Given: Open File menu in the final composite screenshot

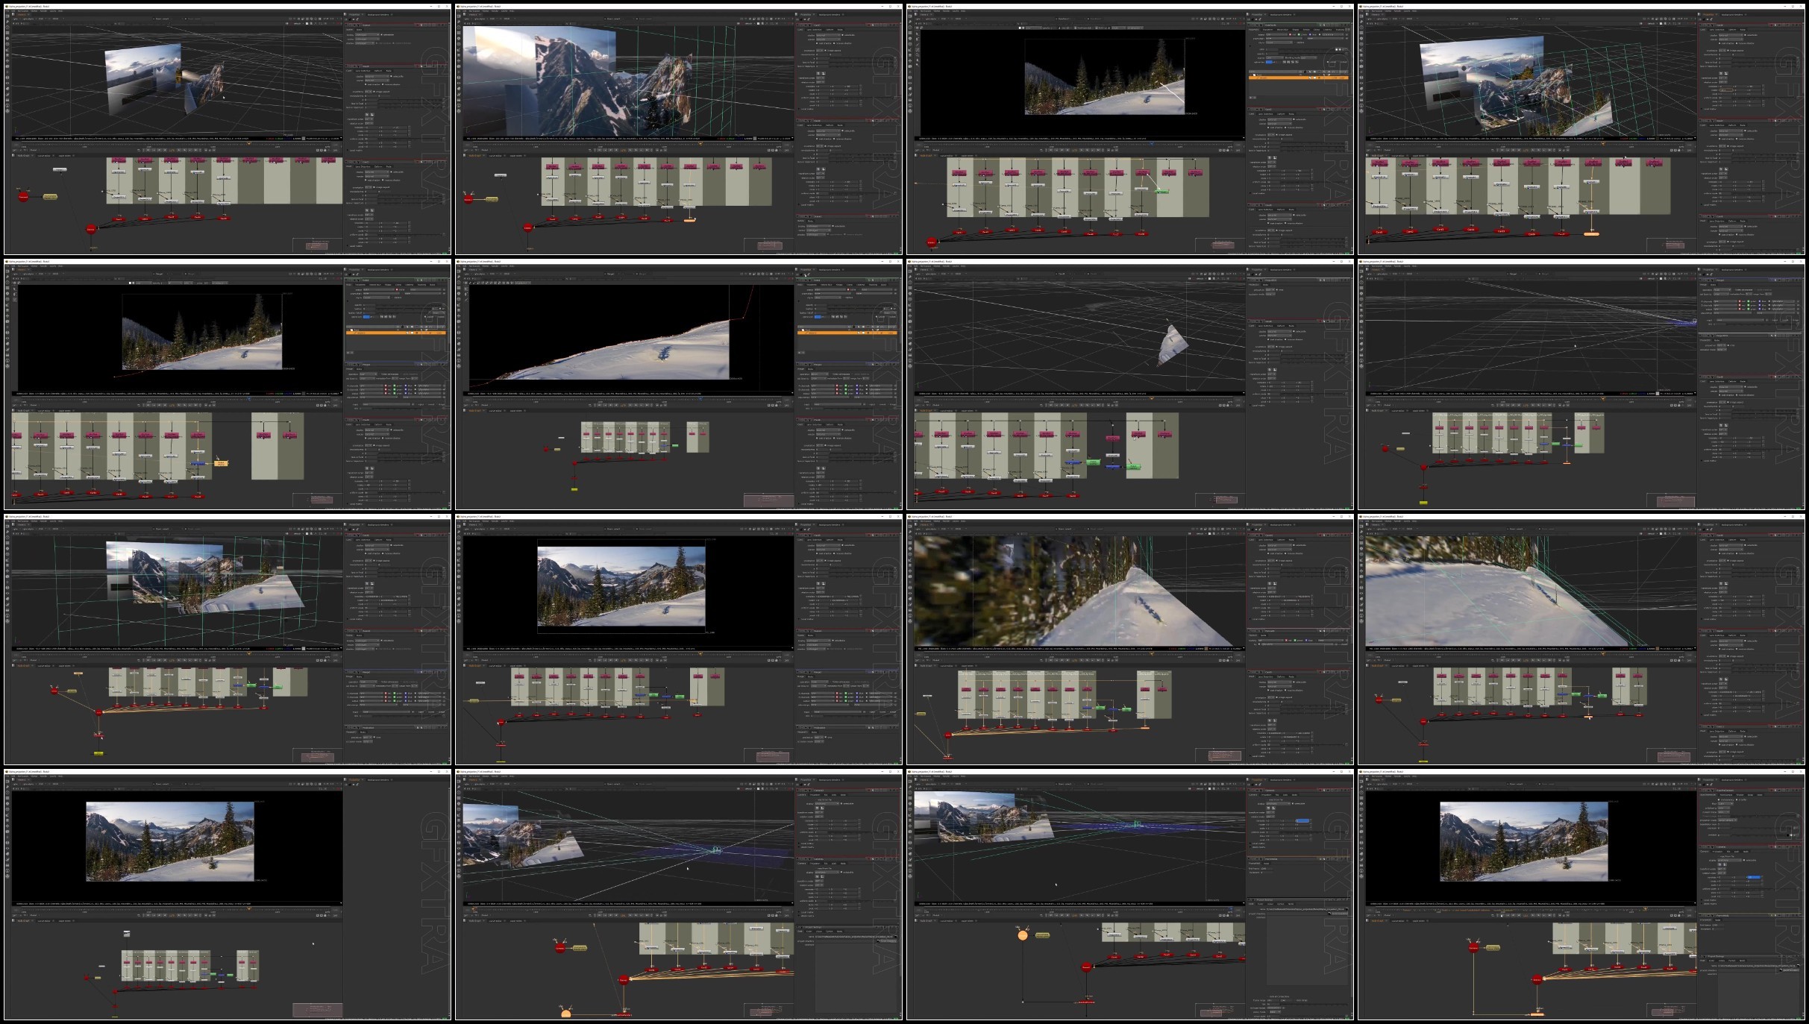Looking at the screenshot, I should [1361, 776].
